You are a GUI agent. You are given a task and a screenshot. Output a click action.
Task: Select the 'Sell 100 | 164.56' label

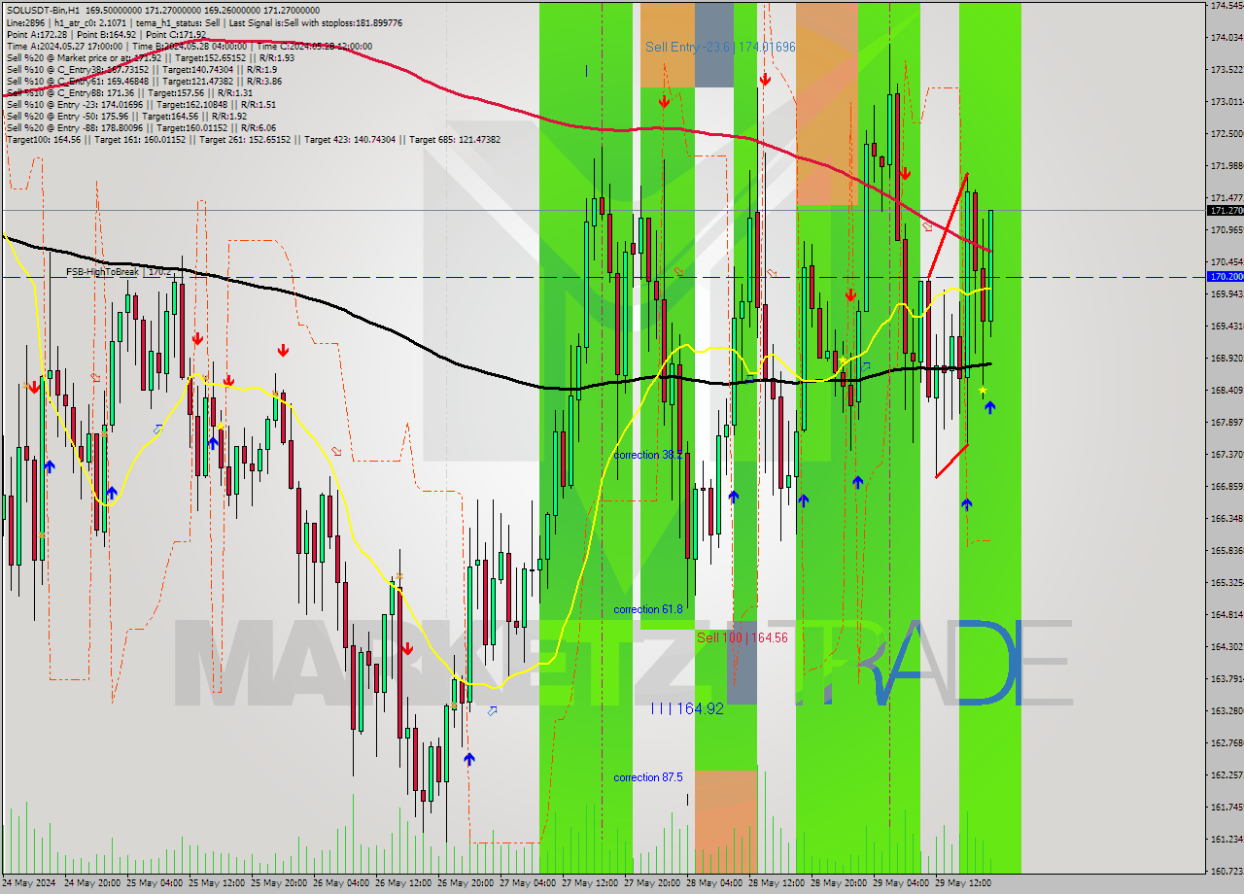coord(743,637)
